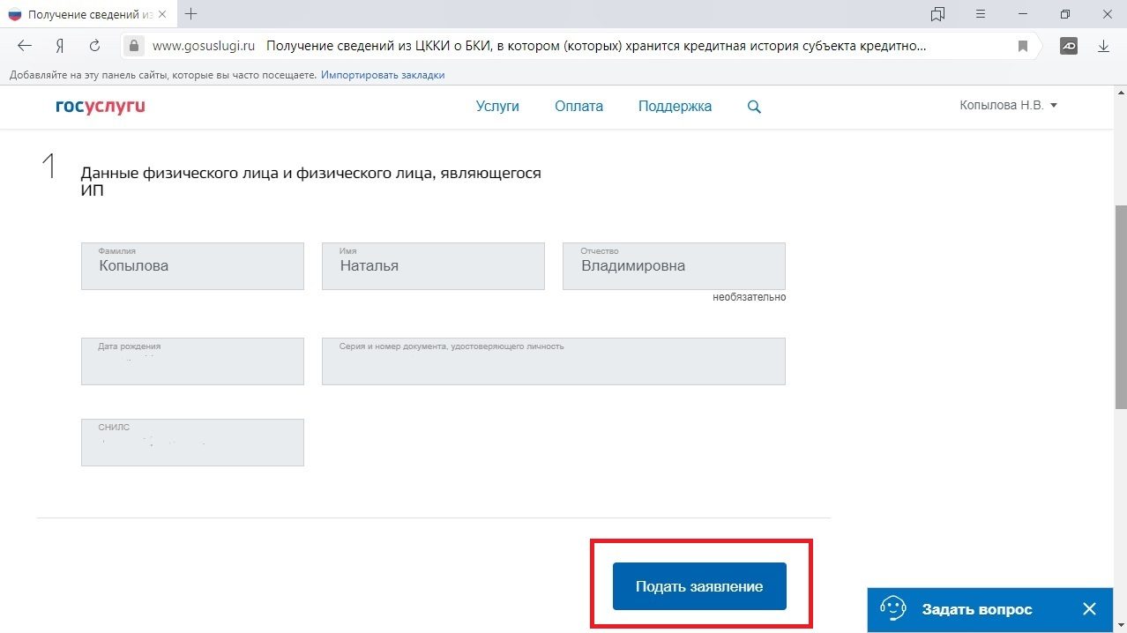This screenshot has width=1127, height=633.
Task: Reload the page with the refresh icon
Action: coord(94,46)
